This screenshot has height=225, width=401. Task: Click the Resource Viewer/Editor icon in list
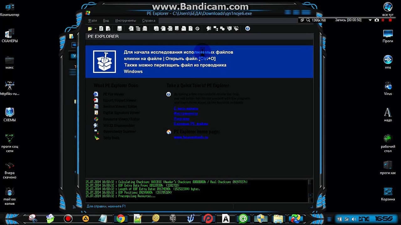click(x=96, y=119)
